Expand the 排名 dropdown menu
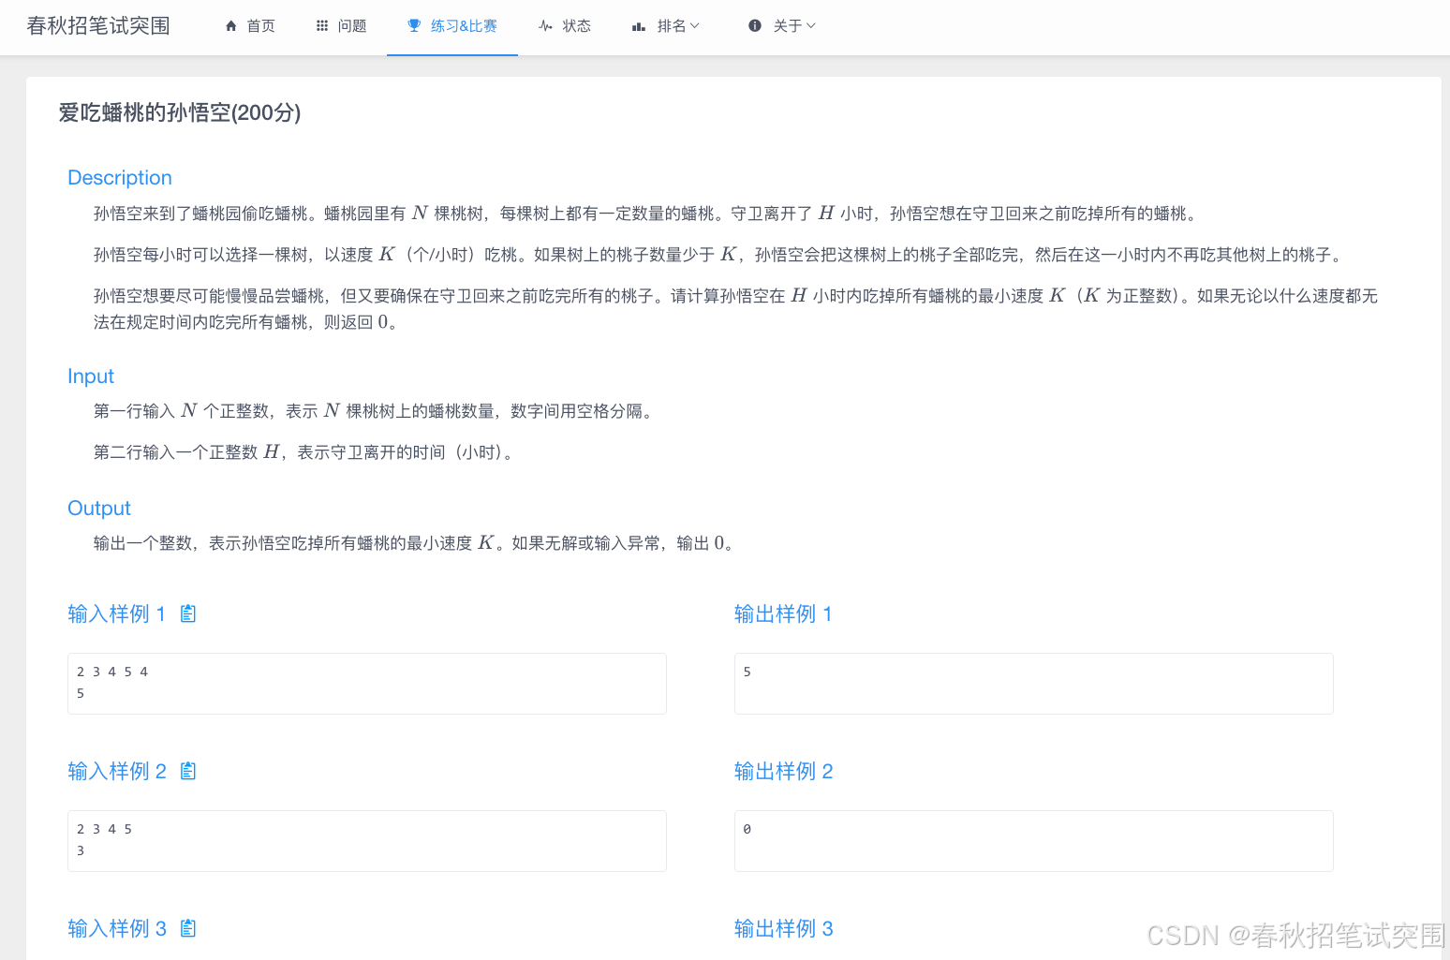 (693, 25)
